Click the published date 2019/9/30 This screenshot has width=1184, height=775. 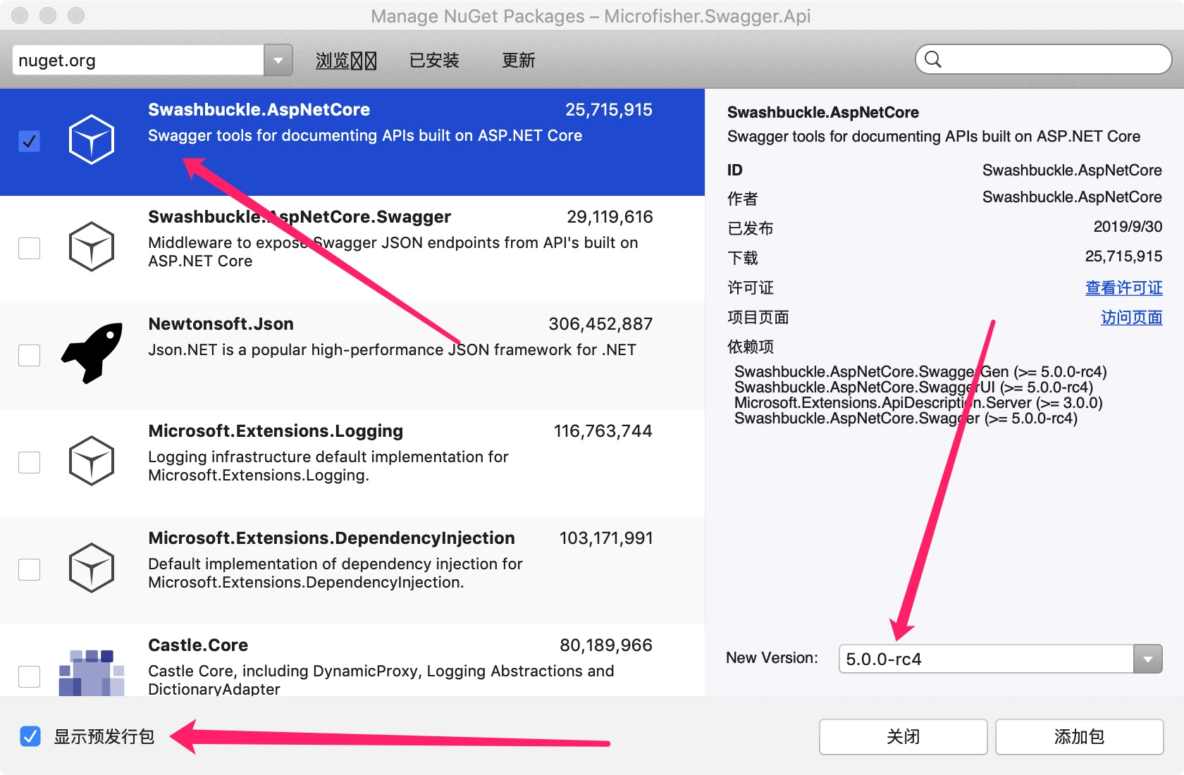1128,227
